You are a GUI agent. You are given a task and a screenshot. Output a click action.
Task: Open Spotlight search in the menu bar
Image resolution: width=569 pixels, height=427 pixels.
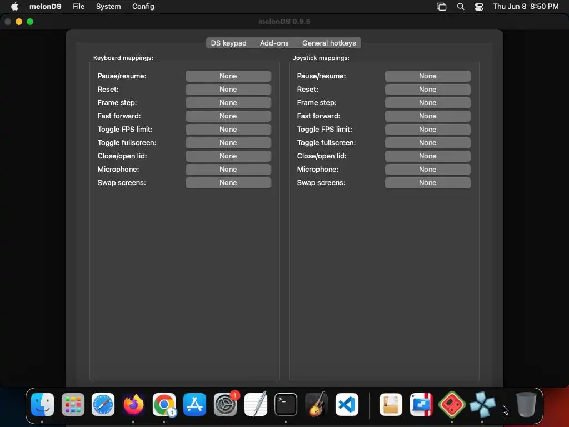[461, 7]
